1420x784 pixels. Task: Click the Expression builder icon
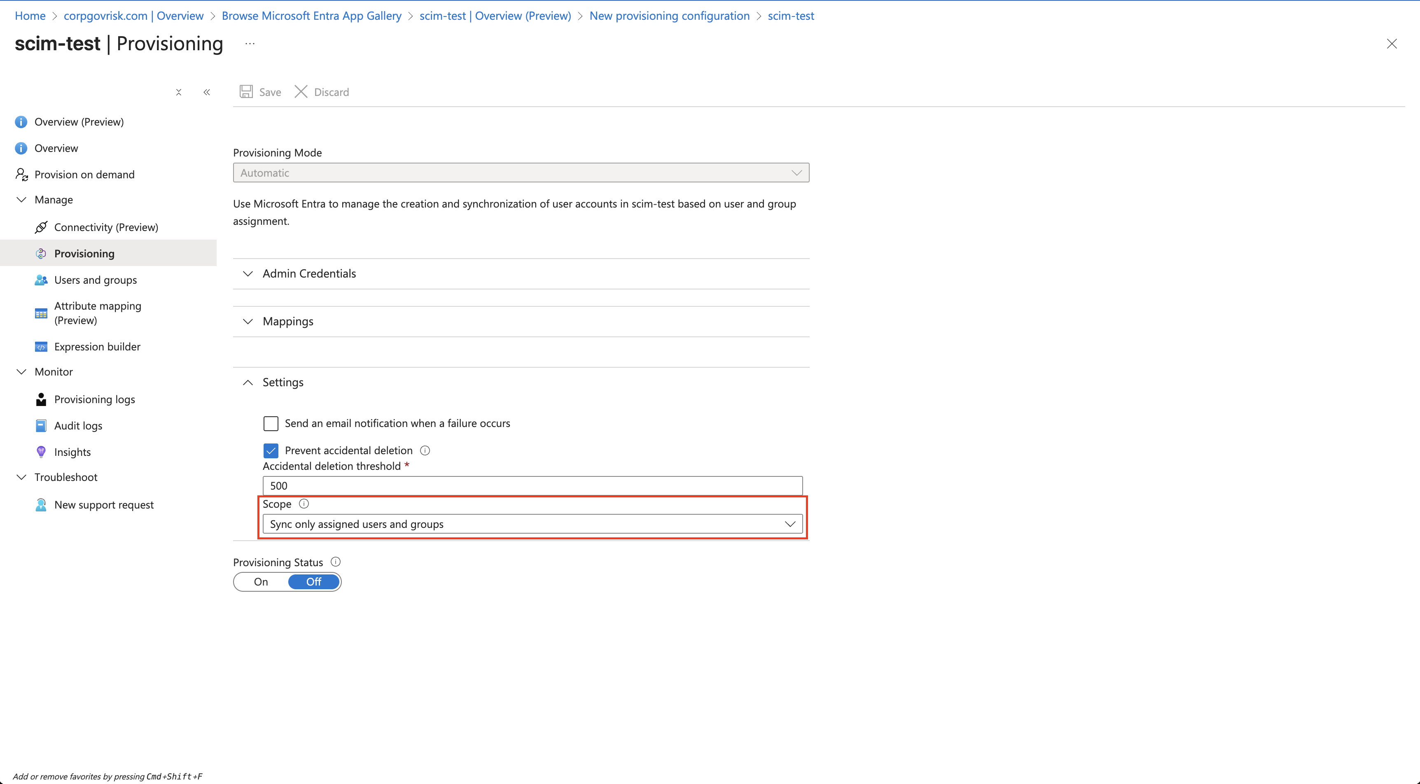pos(41,347)
